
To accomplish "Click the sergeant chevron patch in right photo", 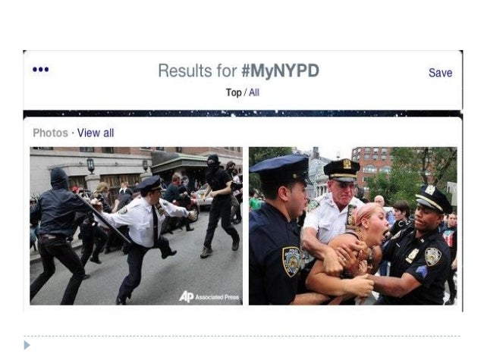I will [423, 271].
